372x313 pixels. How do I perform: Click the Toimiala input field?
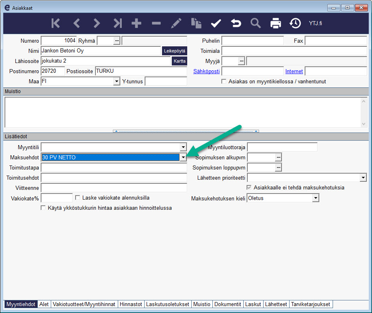(x=294, y=51)
